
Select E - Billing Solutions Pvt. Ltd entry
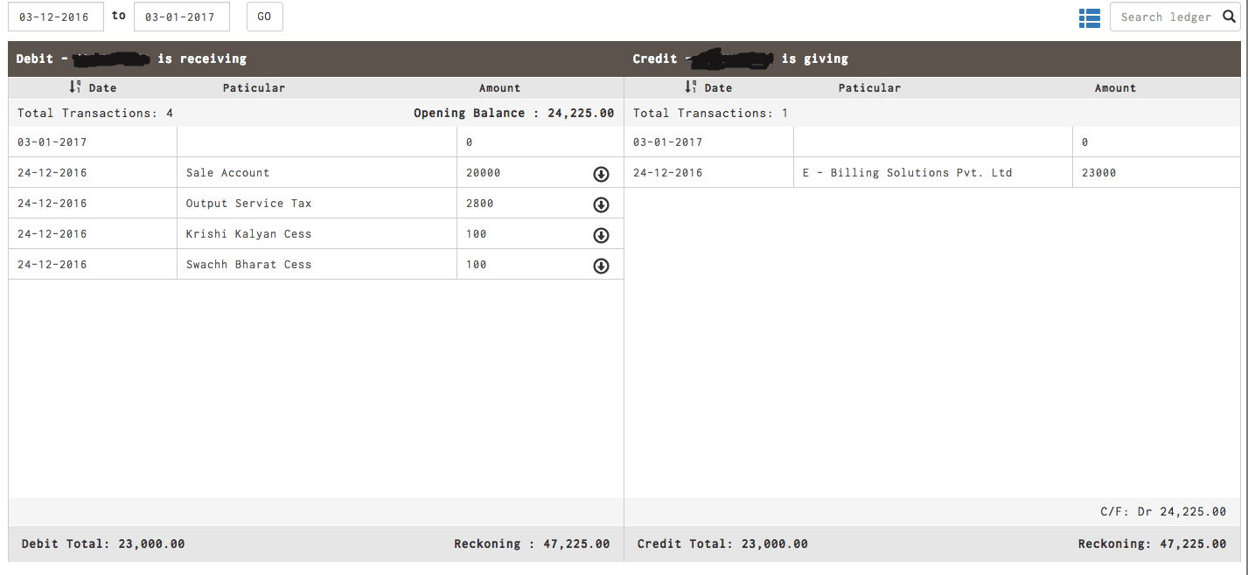(x=907, y=173)
